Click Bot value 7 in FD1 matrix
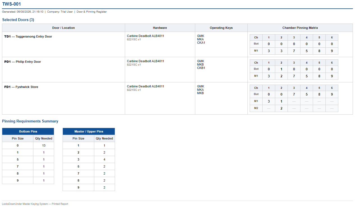 pos(294,94)
